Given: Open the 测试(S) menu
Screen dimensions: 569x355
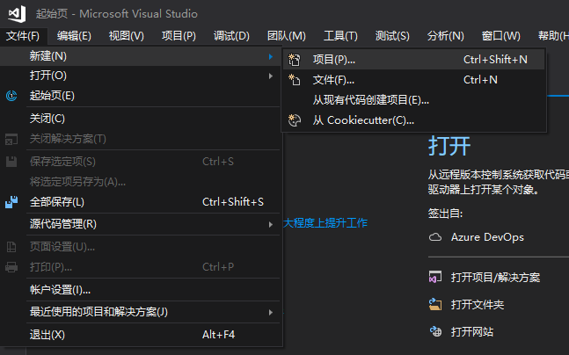Looking at the screenshot, I should (x=392, y=36).
